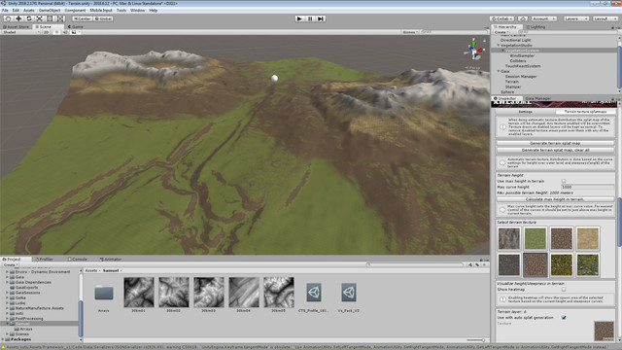622x350 pixels.
Task: Open the Layout dropdown
Action: point(605,18)
